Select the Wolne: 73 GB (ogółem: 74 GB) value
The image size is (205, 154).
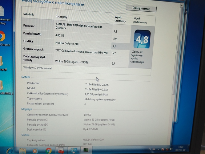pos(99,124)
